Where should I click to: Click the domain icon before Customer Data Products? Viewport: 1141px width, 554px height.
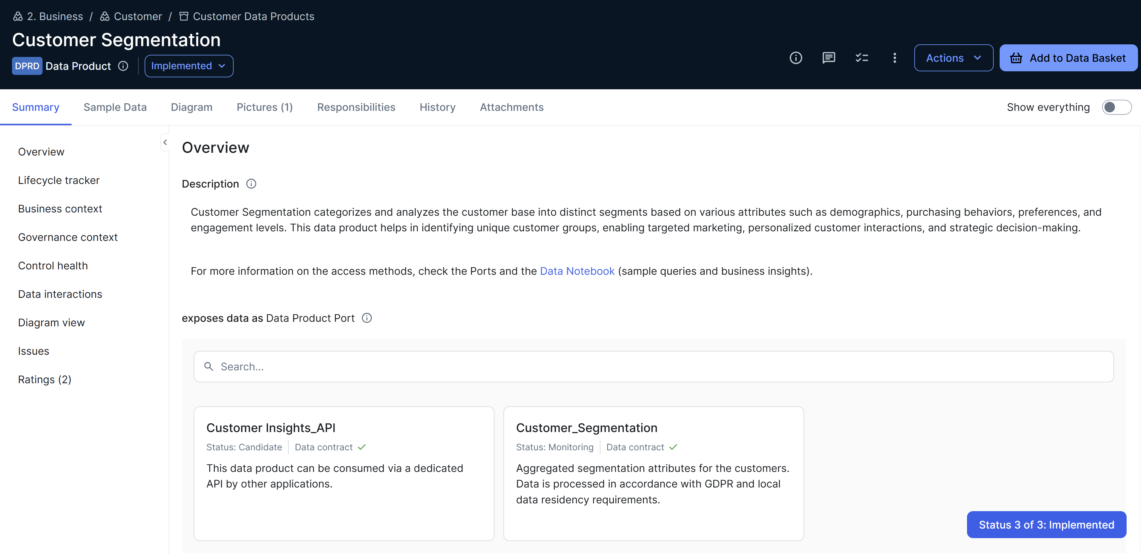[183, 16]
